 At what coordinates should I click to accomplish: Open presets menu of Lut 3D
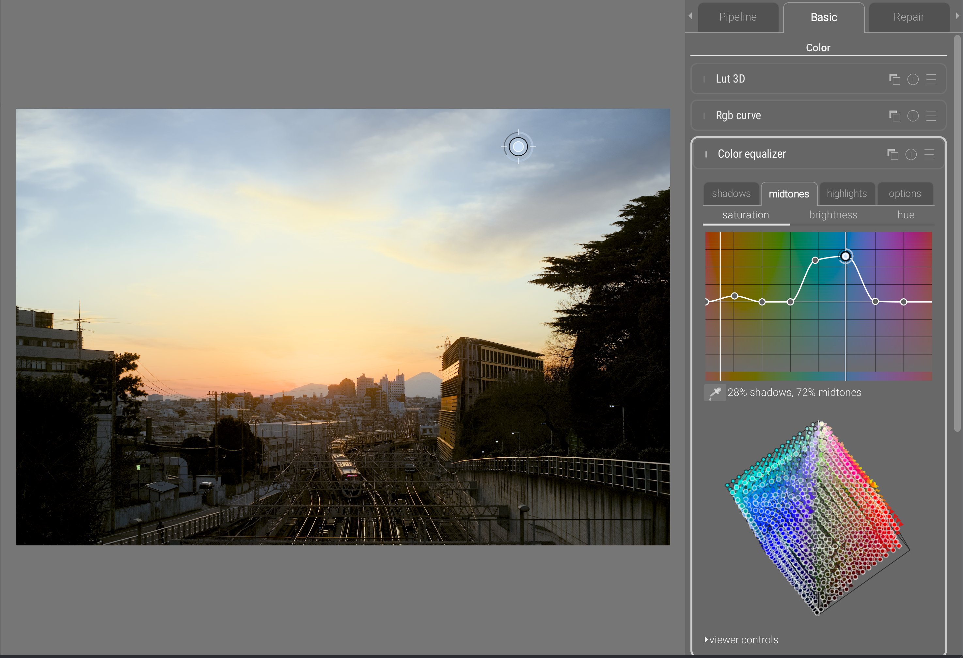coord(931,79)
